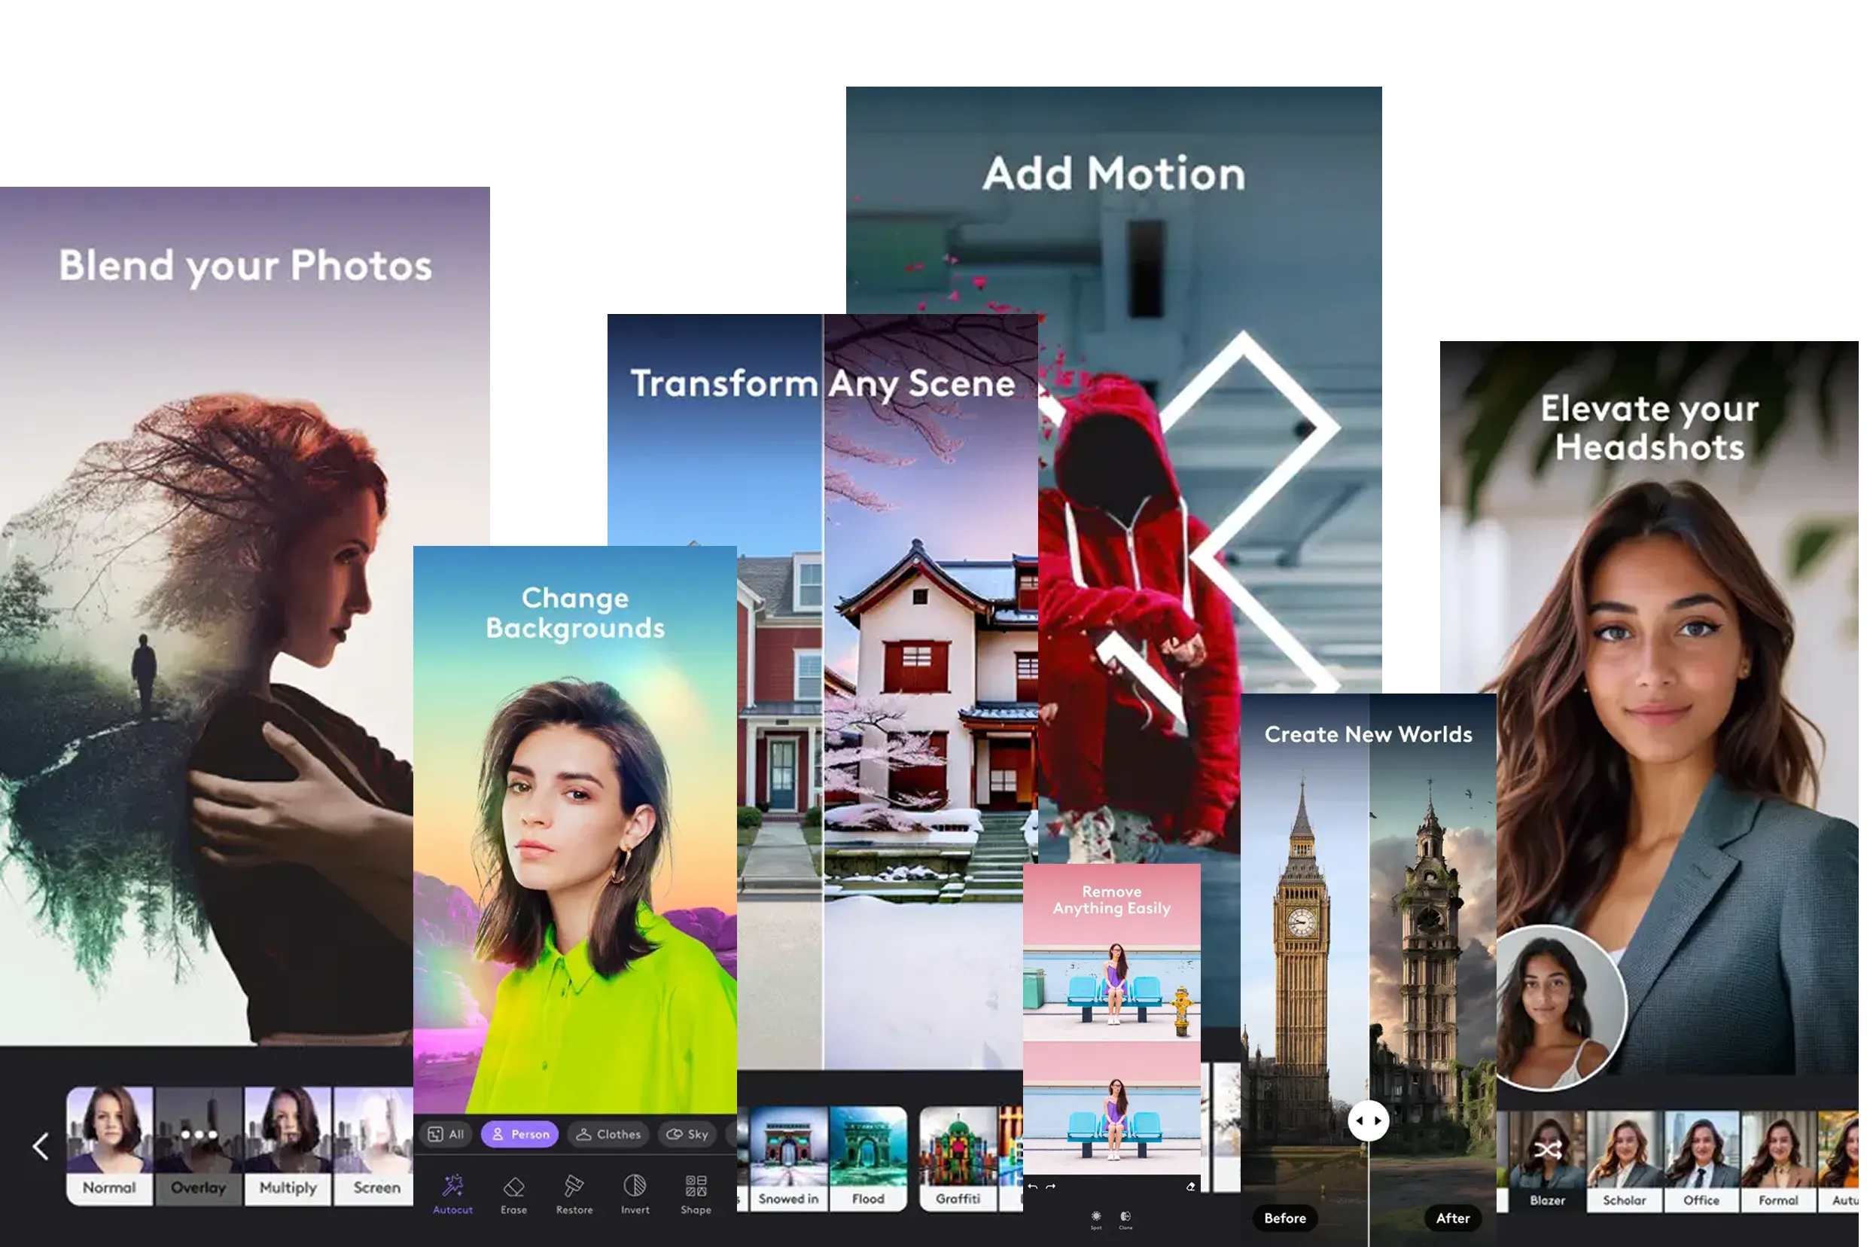1870x1247 pixels.
Task: Click the Before label button
Action: point(1285,1218)
